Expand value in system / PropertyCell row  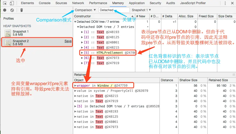click(x=75, y=91)
